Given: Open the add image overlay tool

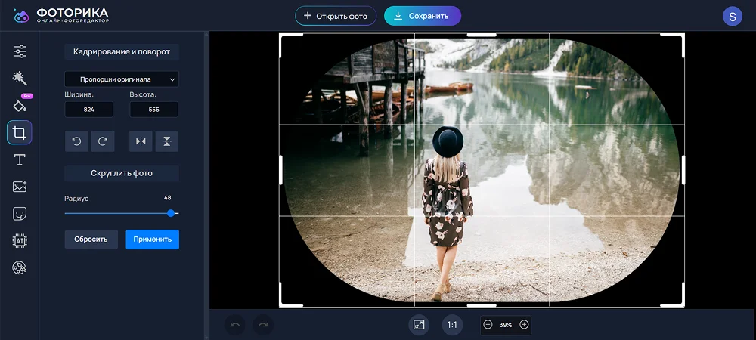Looking at the screenshot, I should (20, 187).
